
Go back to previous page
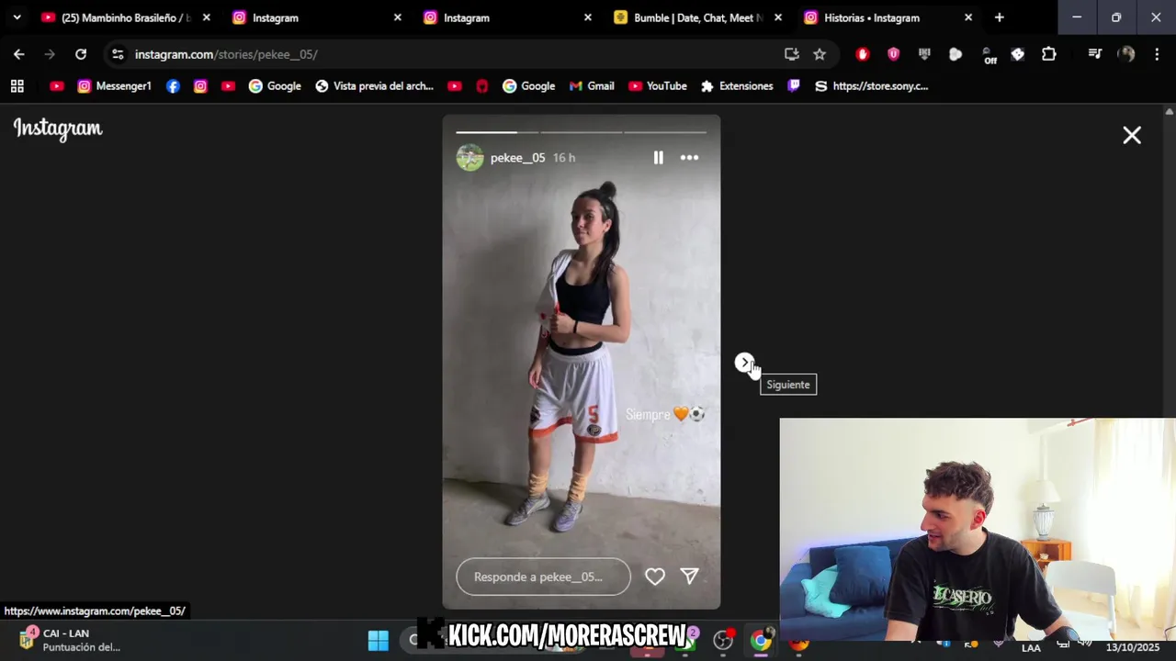(x=18, y=54)
